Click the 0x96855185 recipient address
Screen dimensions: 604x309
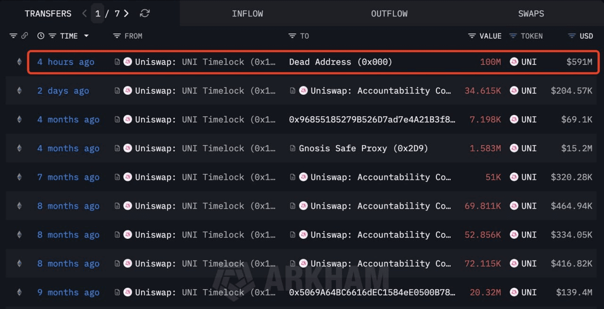372,119
